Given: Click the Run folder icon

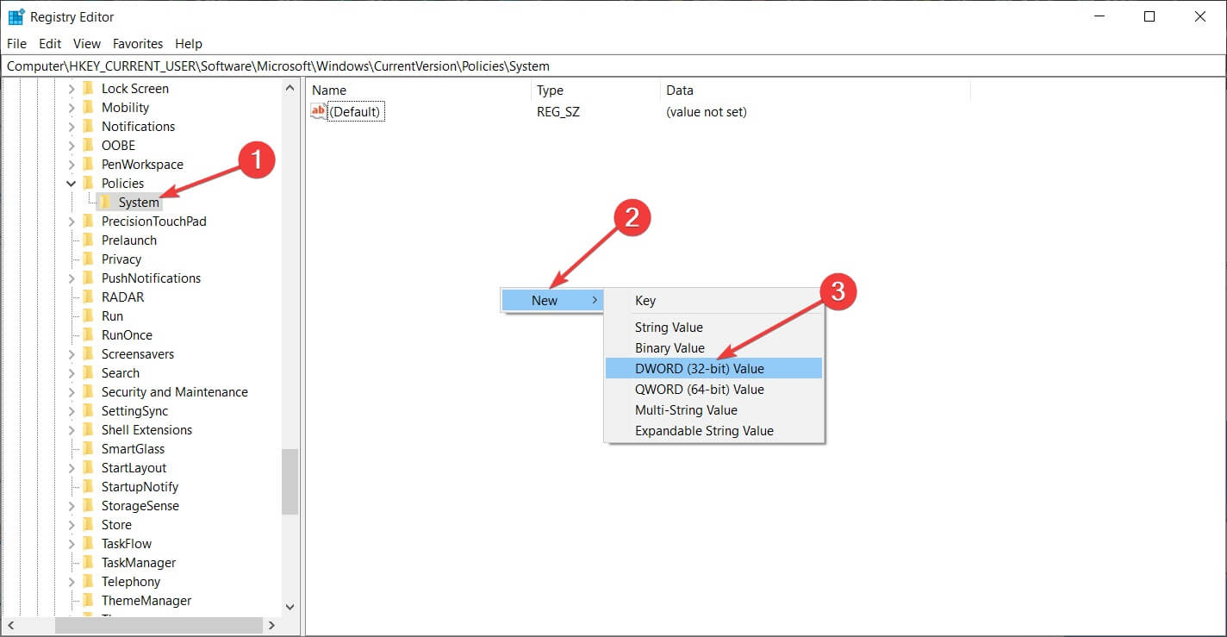Looking at the screenshot, I should (88, 315).
